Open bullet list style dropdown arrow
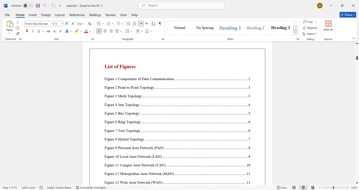This screenshot has height=190, width=359. 103,24
